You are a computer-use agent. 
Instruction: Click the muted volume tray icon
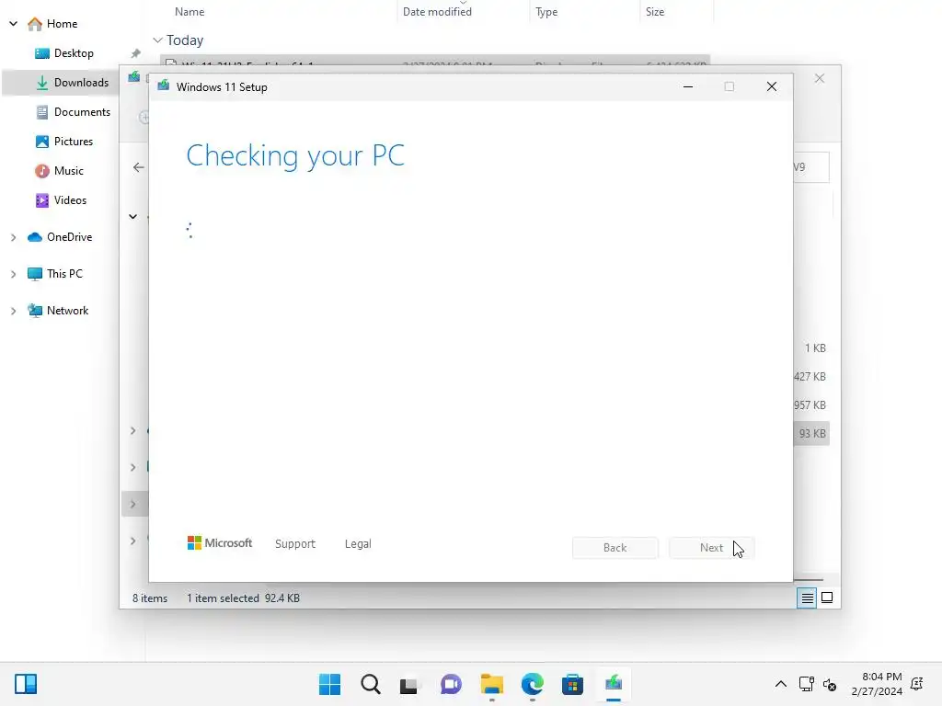pyautogui.click(x=830, y=684)
